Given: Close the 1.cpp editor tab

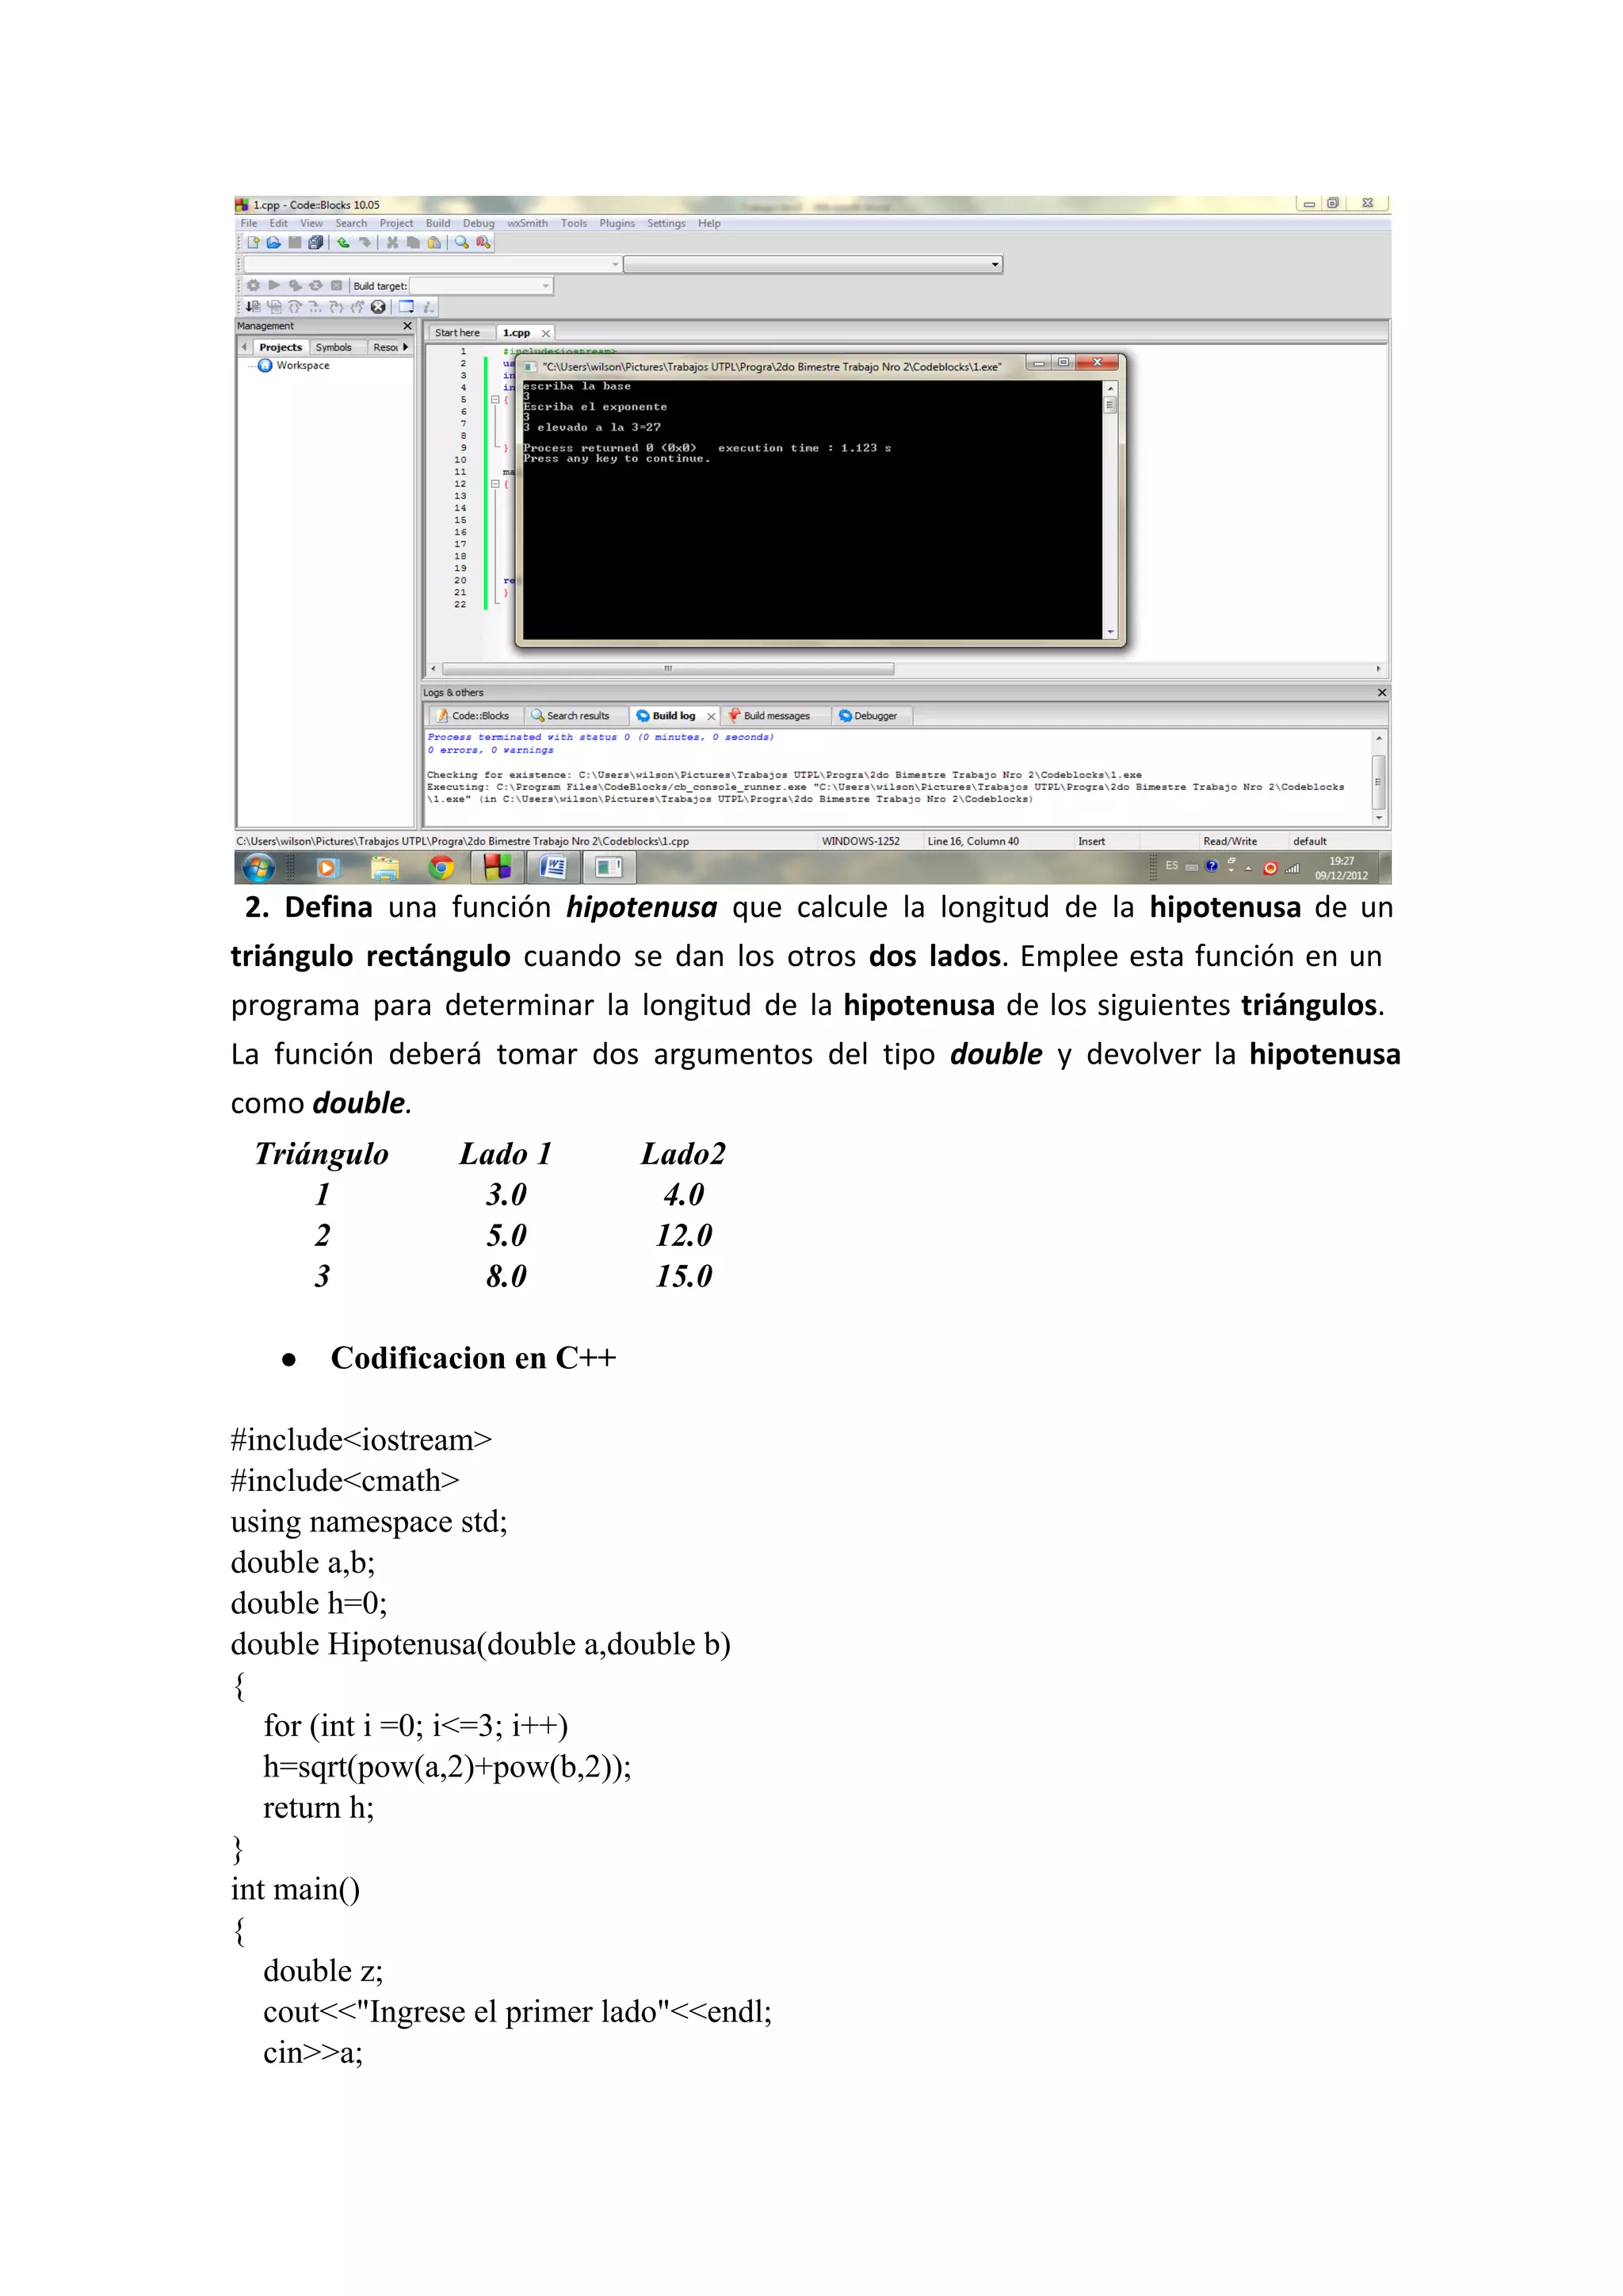Looking at the screenshot, I should [546, 333].
